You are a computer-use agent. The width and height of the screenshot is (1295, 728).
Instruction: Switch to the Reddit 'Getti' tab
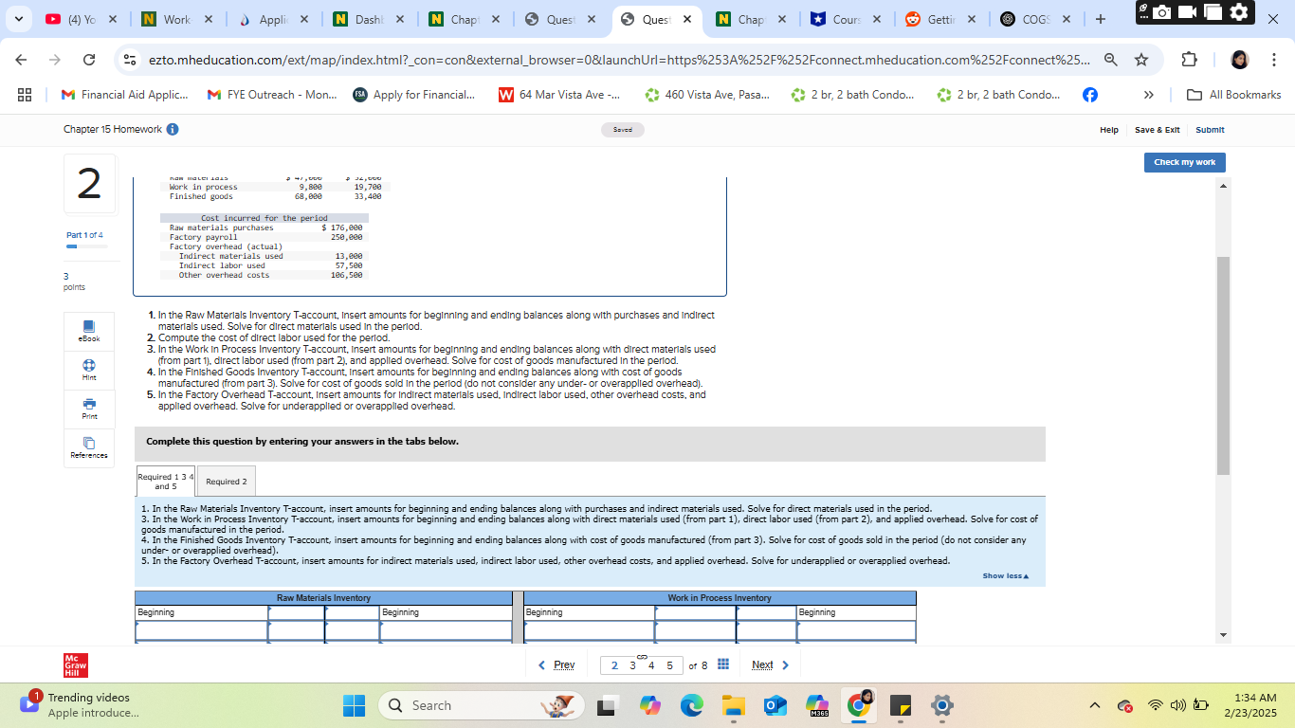tap(942, 19)
